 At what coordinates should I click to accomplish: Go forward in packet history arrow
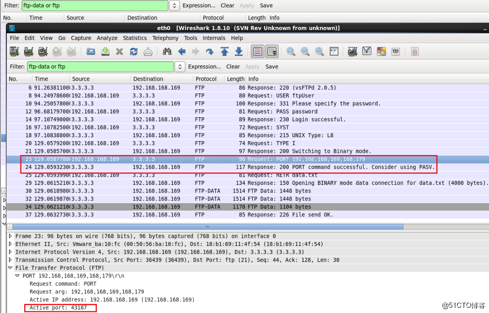point(196,52)
